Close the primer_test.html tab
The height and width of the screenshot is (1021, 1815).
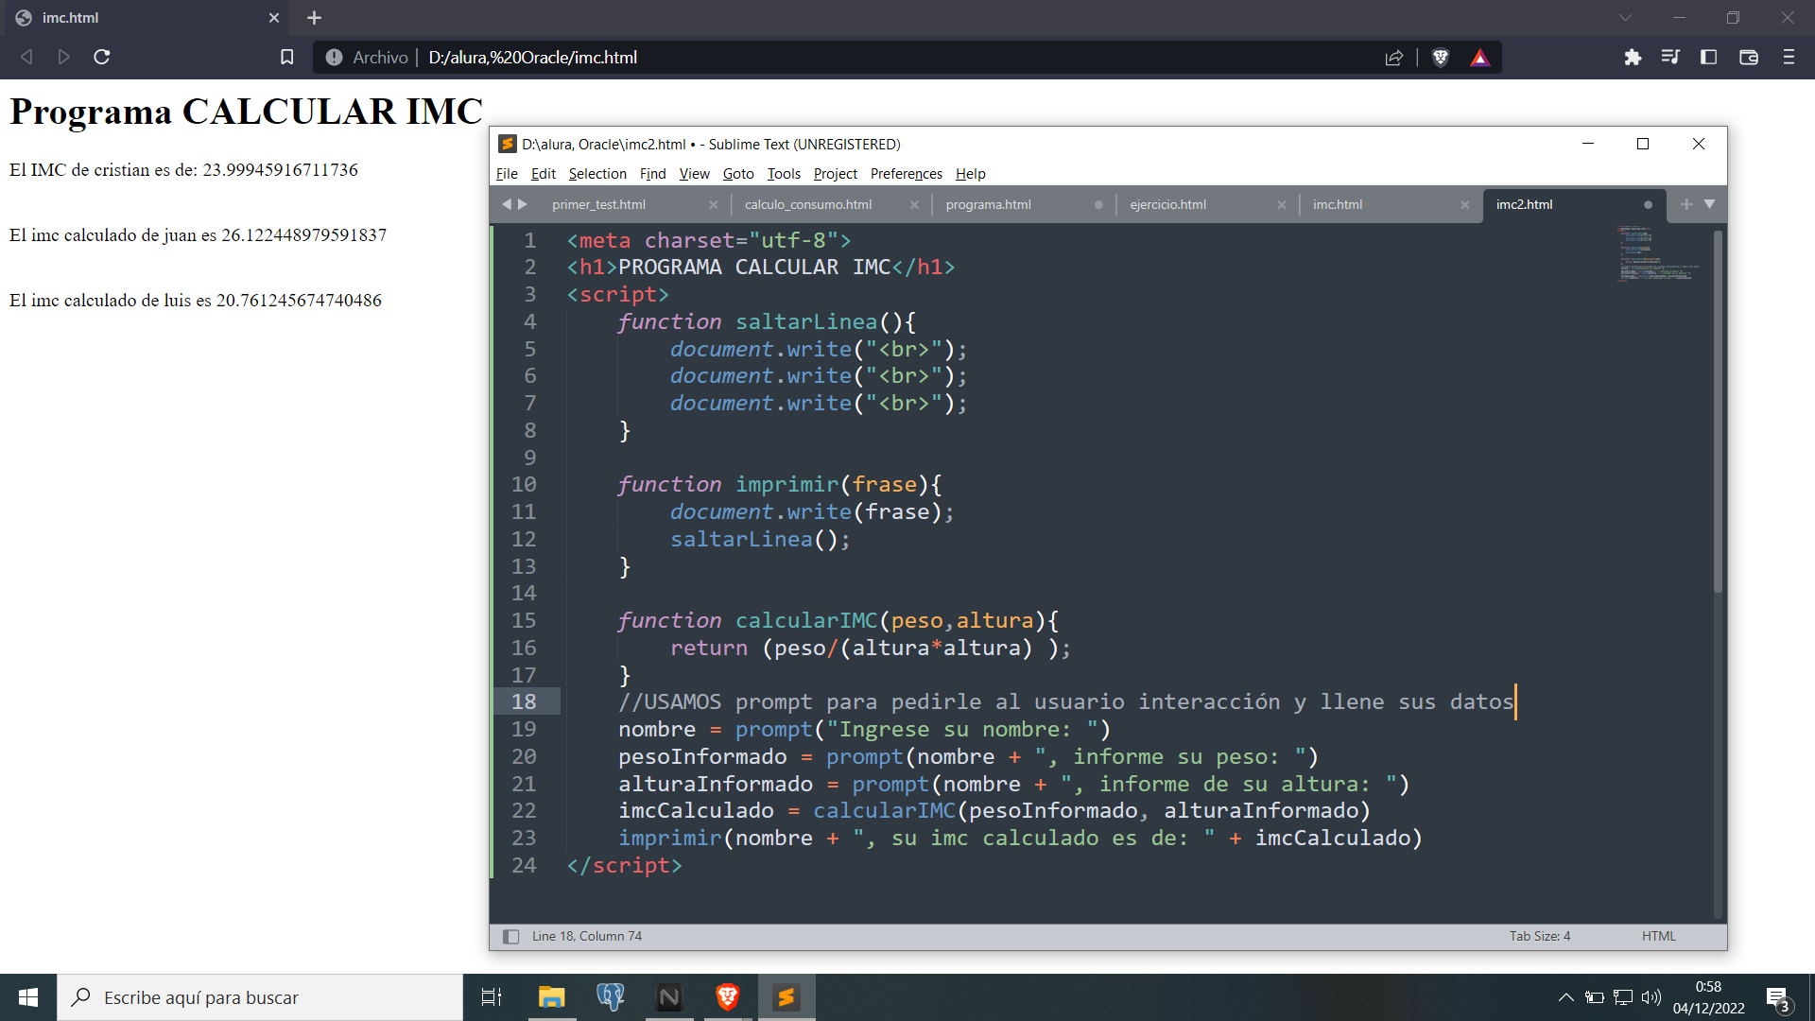(713, 205)
